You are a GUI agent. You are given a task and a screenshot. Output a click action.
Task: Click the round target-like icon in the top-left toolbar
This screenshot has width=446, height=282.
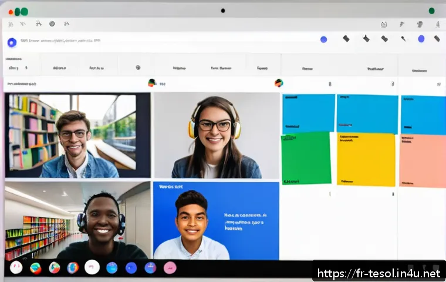[52, 24]
